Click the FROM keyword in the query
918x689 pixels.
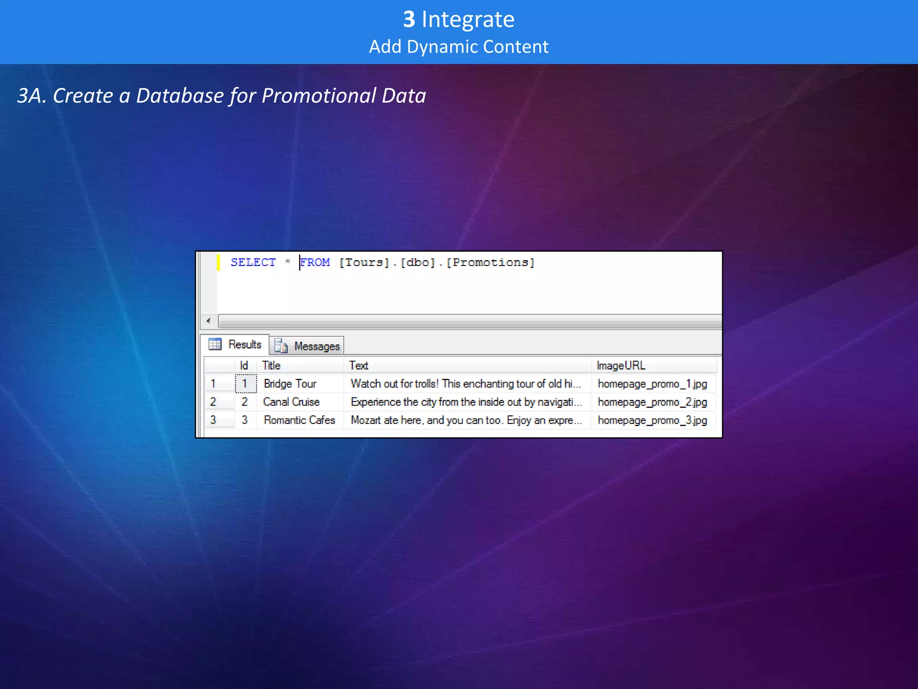(x=315, y=262)
